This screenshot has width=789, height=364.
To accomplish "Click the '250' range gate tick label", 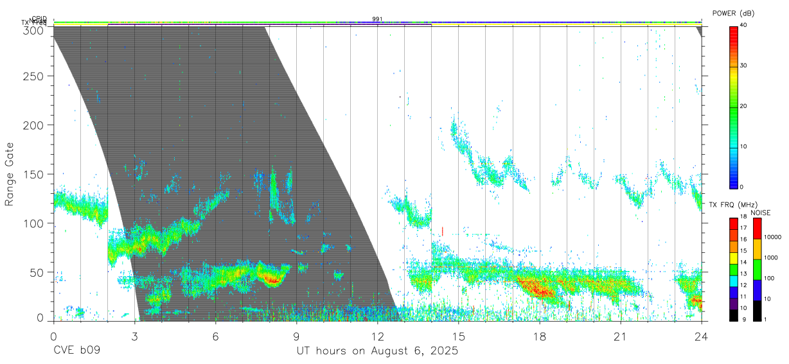I will pos(33,76).
